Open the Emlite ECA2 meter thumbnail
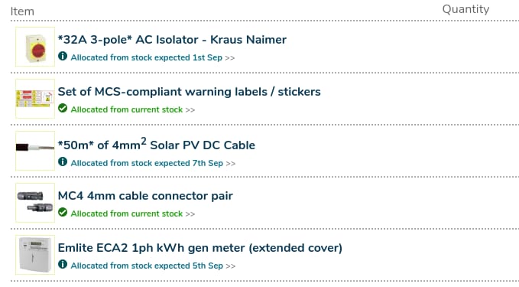519x287 pixels. pyautogui.click(x=35, y=255)
